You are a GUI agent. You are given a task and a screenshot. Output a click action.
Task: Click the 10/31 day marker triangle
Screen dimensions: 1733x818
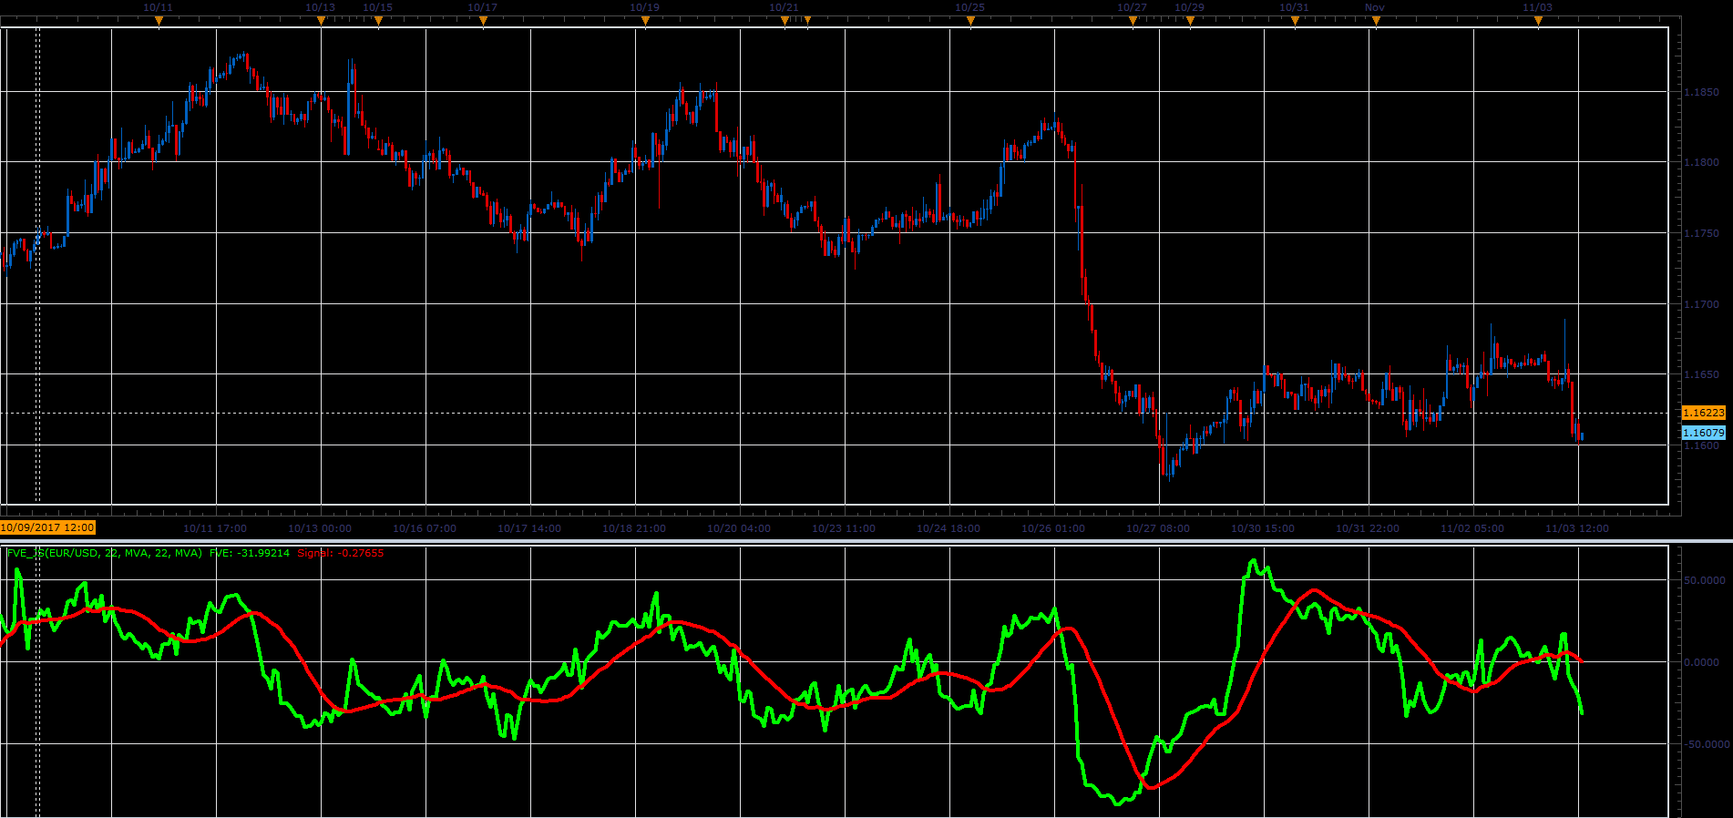pyautogui.click(x=1295, y=21)
